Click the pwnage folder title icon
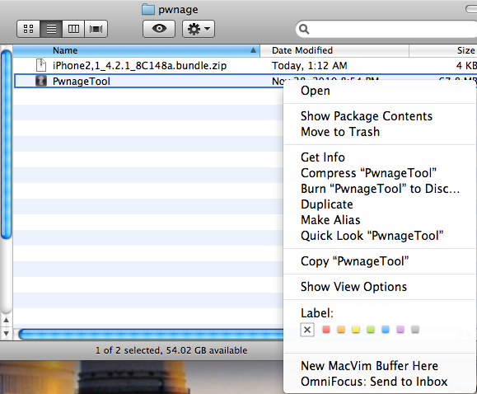This screenshot has height=394, width=477. click(148, 9)
